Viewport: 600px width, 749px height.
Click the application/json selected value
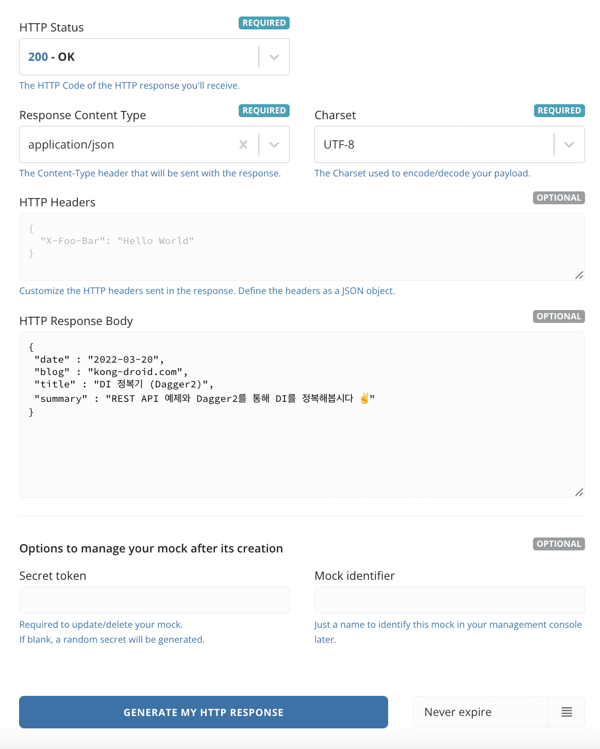pos(71,144)
